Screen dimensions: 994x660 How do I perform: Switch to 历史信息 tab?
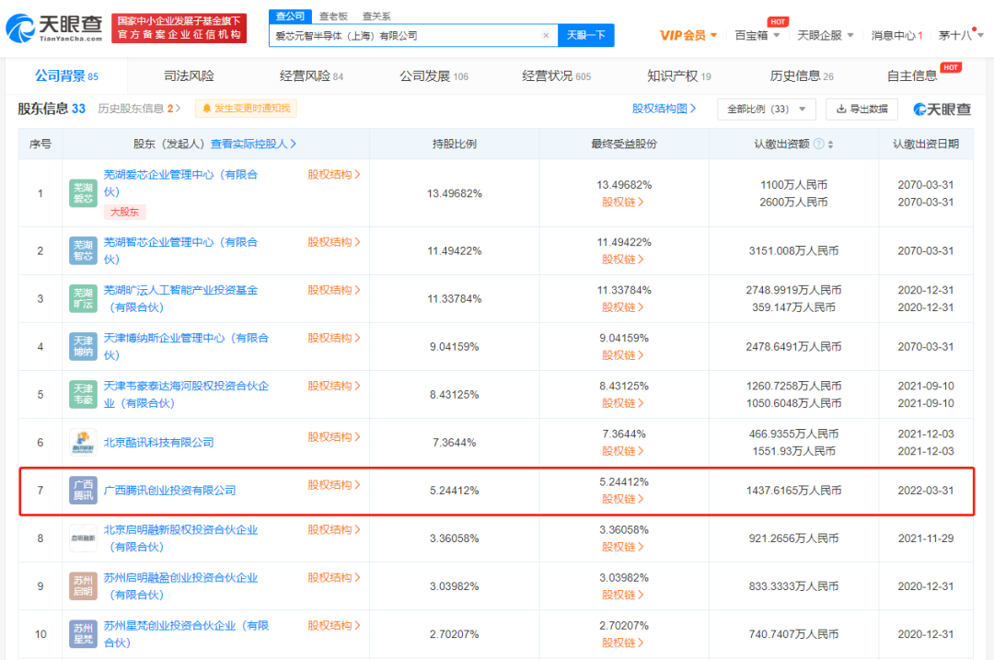click(x=802, y=76)
